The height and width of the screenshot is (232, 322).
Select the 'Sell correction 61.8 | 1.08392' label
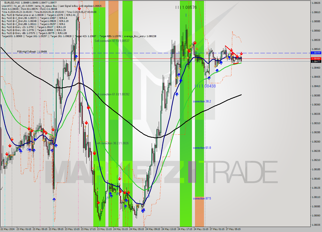pyautogui.click(x=112, y=94)
